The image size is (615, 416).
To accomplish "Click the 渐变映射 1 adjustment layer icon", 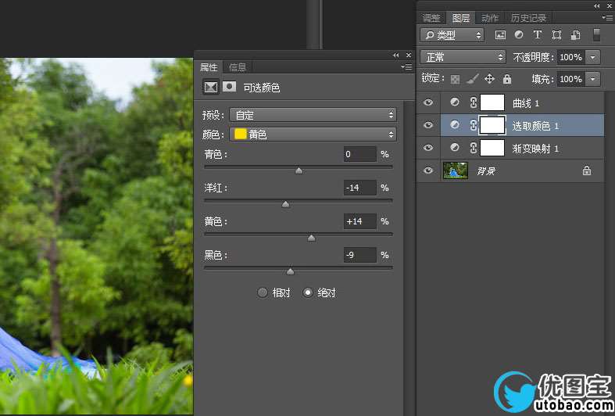I will [x=455, y=148].
